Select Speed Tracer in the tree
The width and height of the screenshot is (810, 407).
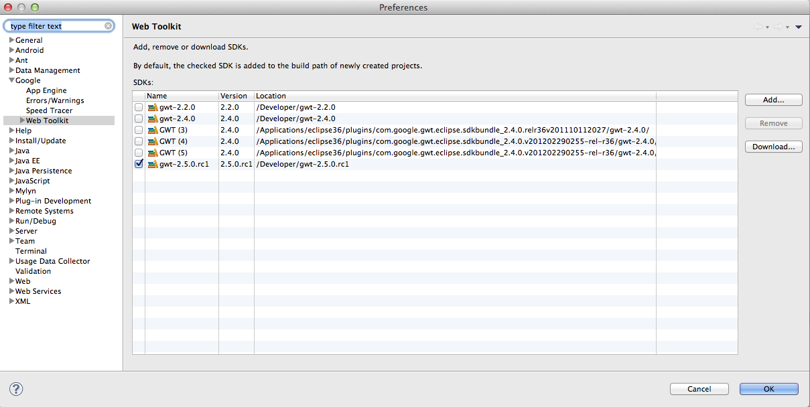[49, 110]
